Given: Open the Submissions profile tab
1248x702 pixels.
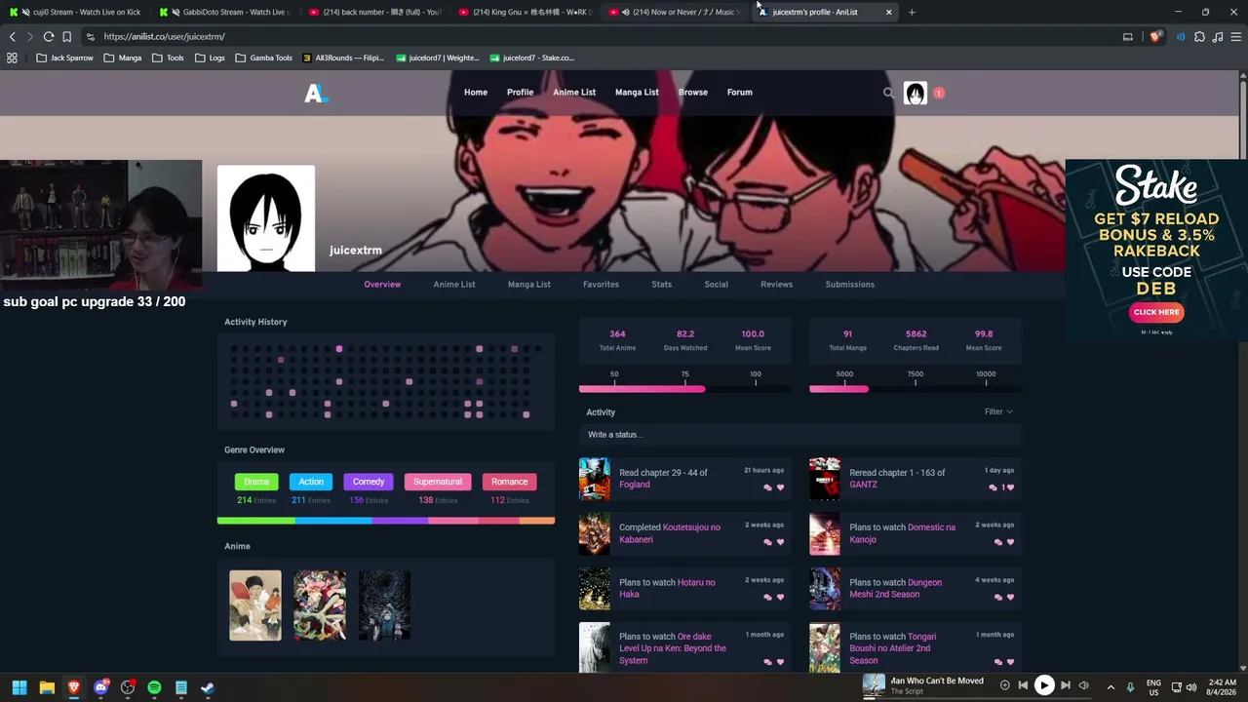Looking at the screenshot, I should click(849, 285).
